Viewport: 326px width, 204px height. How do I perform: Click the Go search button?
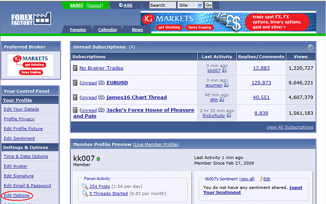(x=209, y=5)
